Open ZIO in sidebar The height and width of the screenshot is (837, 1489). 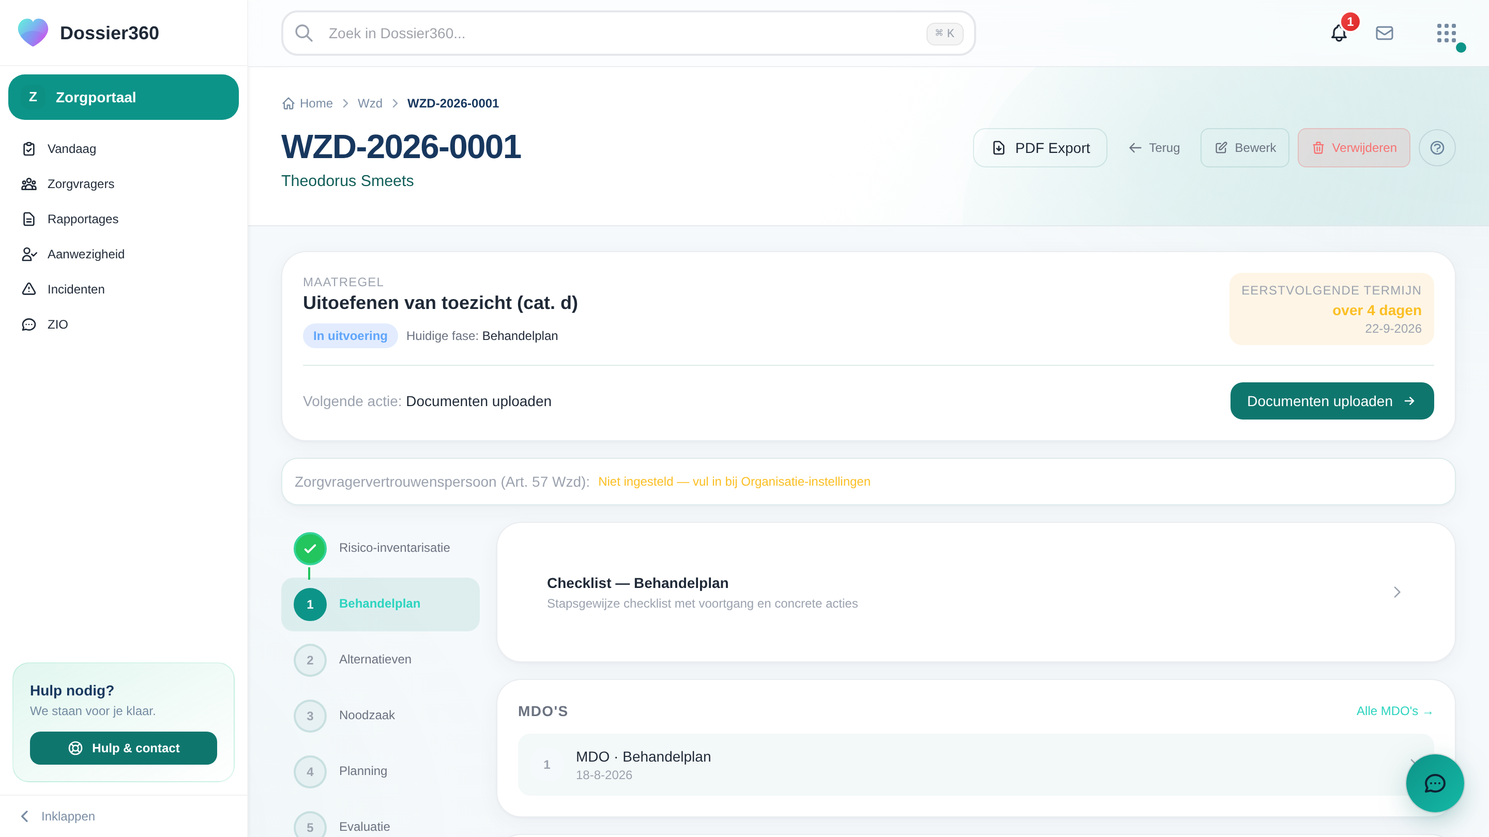coord(123,324)
